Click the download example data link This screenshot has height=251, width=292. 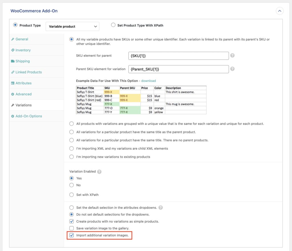point(148,81)
